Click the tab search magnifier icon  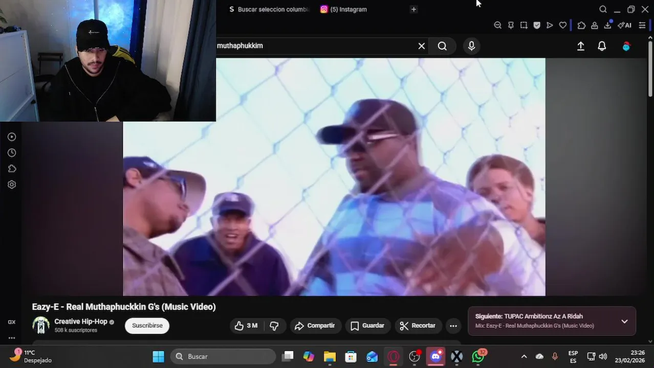click(603, 9)
